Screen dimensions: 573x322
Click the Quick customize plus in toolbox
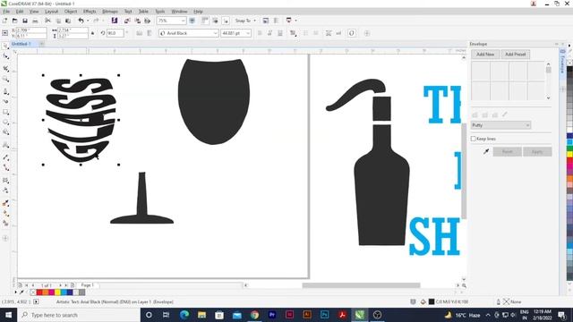click(5, 239)
